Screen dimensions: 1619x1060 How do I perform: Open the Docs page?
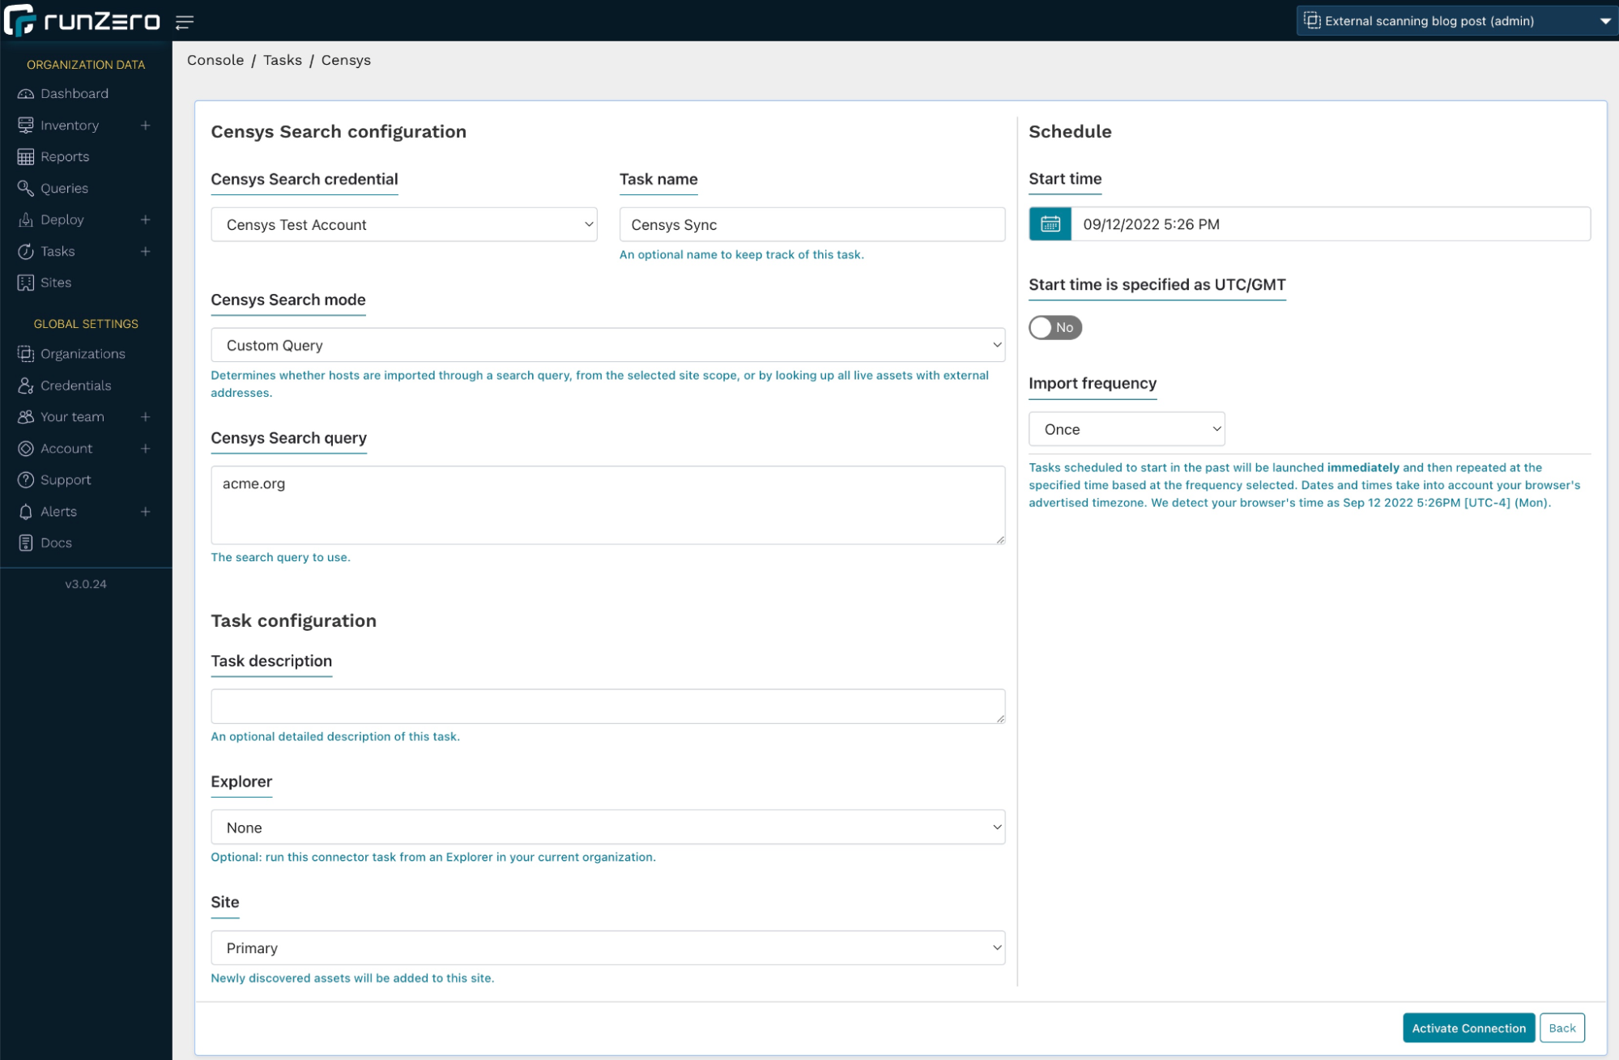pos(57,543)
